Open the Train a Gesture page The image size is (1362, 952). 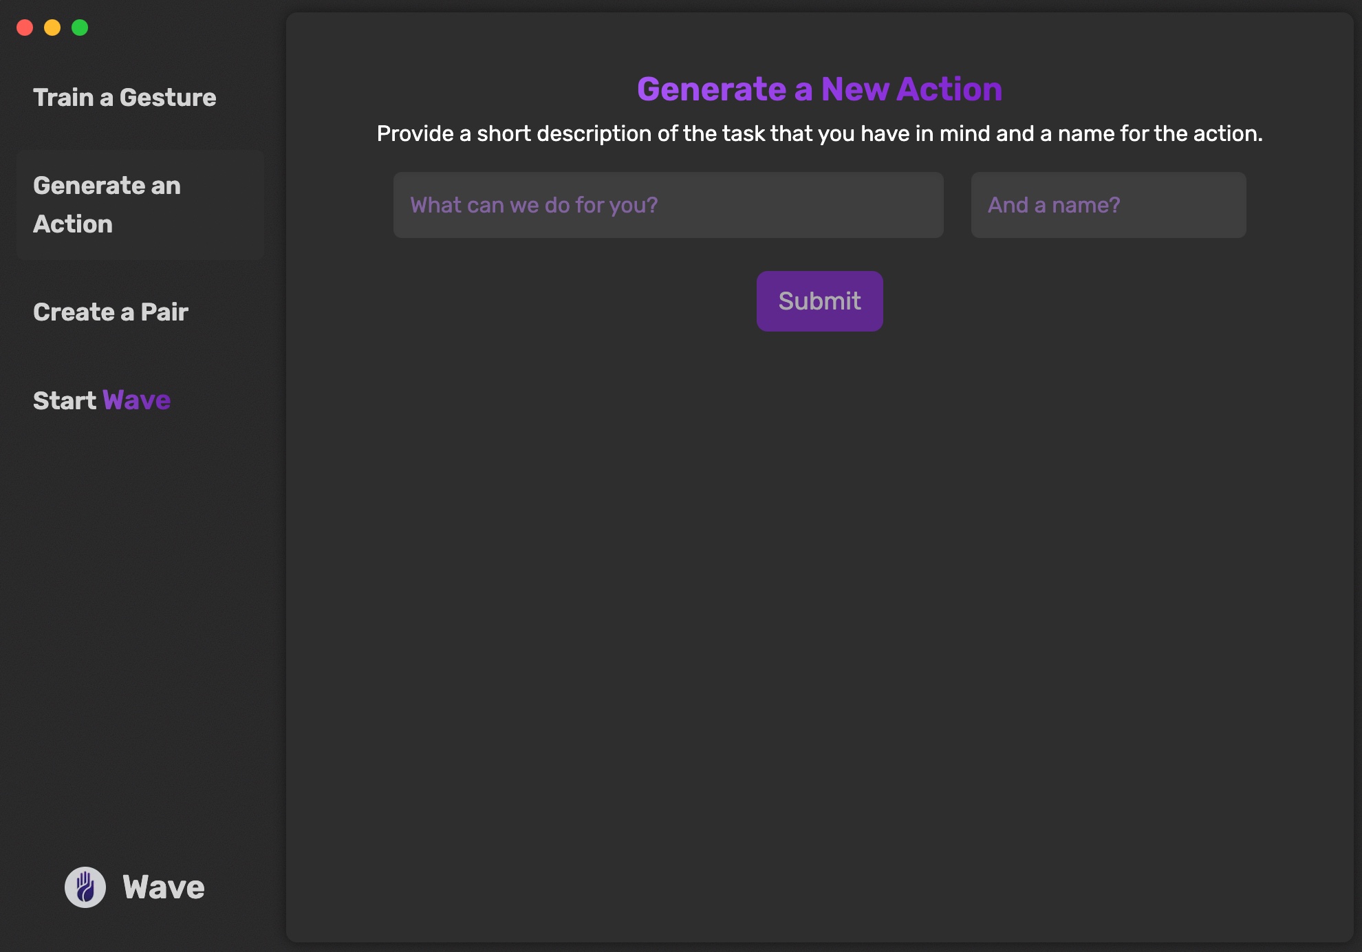coord(125,98)
